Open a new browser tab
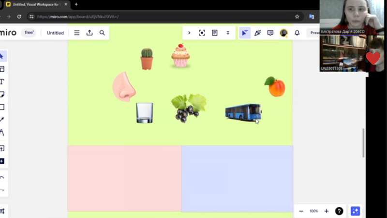387x218 pixels. click(x=76, y=4)
